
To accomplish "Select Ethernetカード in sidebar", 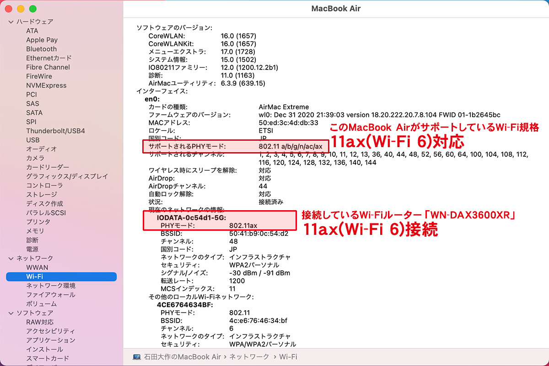I will (x=49, y=58).
